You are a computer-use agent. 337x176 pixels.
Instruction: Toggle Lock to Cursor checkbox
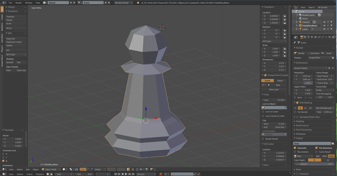point(263,112)
